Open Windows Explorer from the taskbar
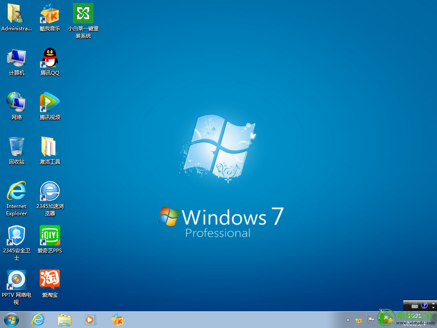Image resolution: width=437 pixels, height=328 pixels. pos(64,319)
